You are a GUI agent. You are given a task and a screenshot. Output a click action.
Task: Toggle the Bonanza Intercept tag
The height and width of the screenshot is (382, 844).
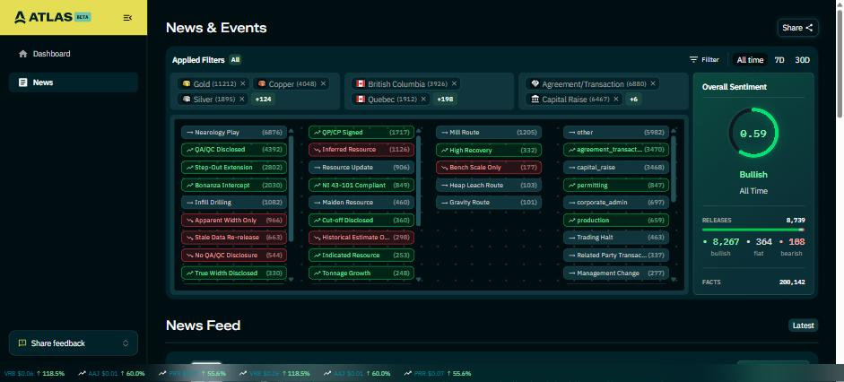point(234,185)
